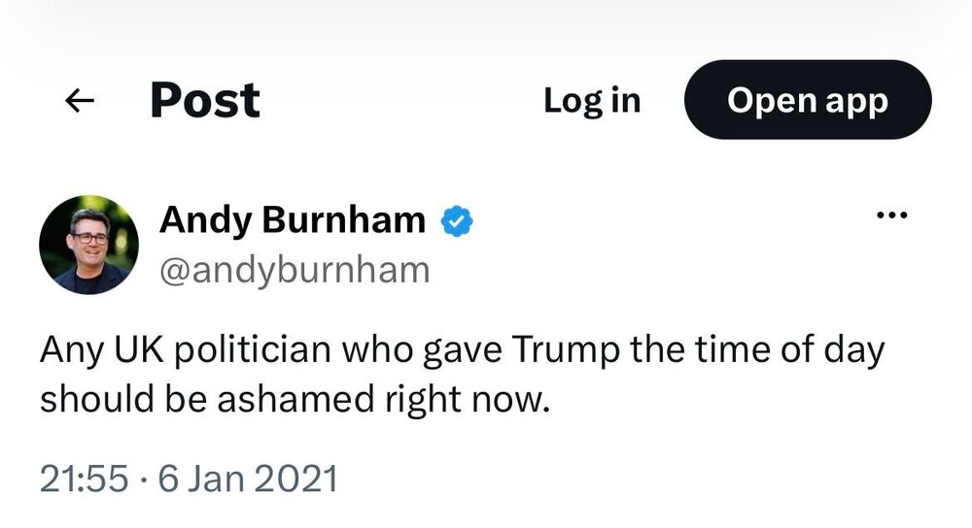Screen dimensions: 972x528
Task: Open the Andy Burnham display name
Action: (293, 220)
